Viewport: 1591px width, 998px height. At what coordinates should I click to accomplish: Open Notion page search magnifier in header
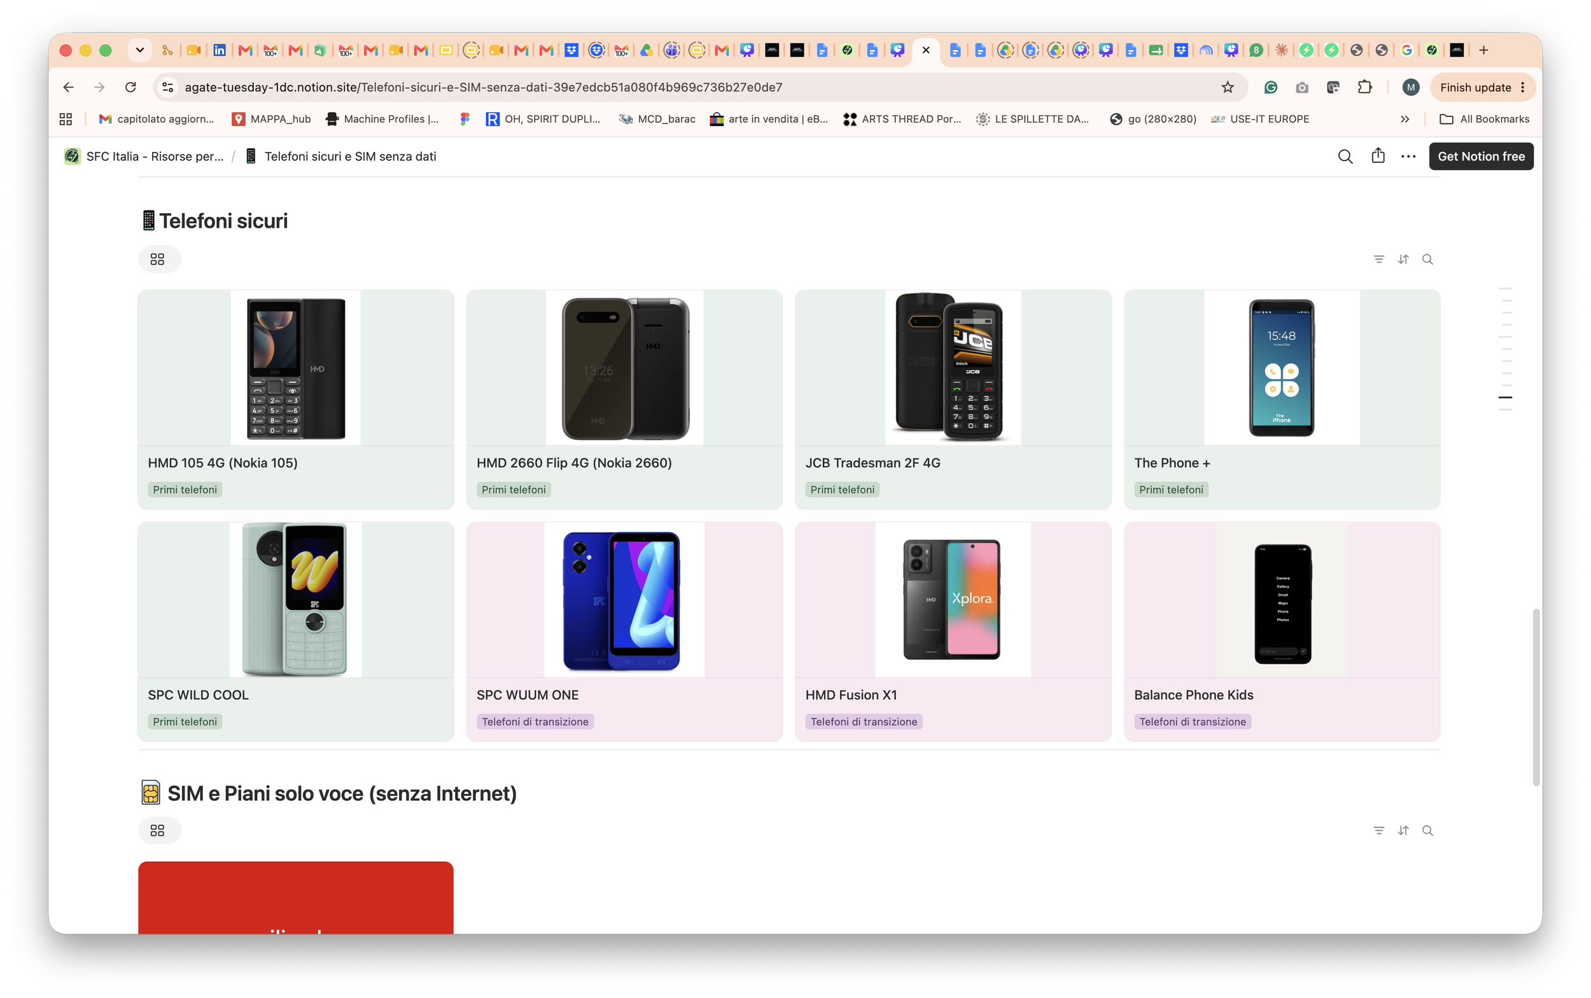coord(1345,156)
